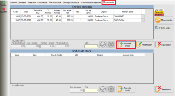Image resolution: width=175 pixels, height=96 pixels.
Task: Click the Origine header in Entrées table
Action: pyautogui.click(x=104, y=12)
